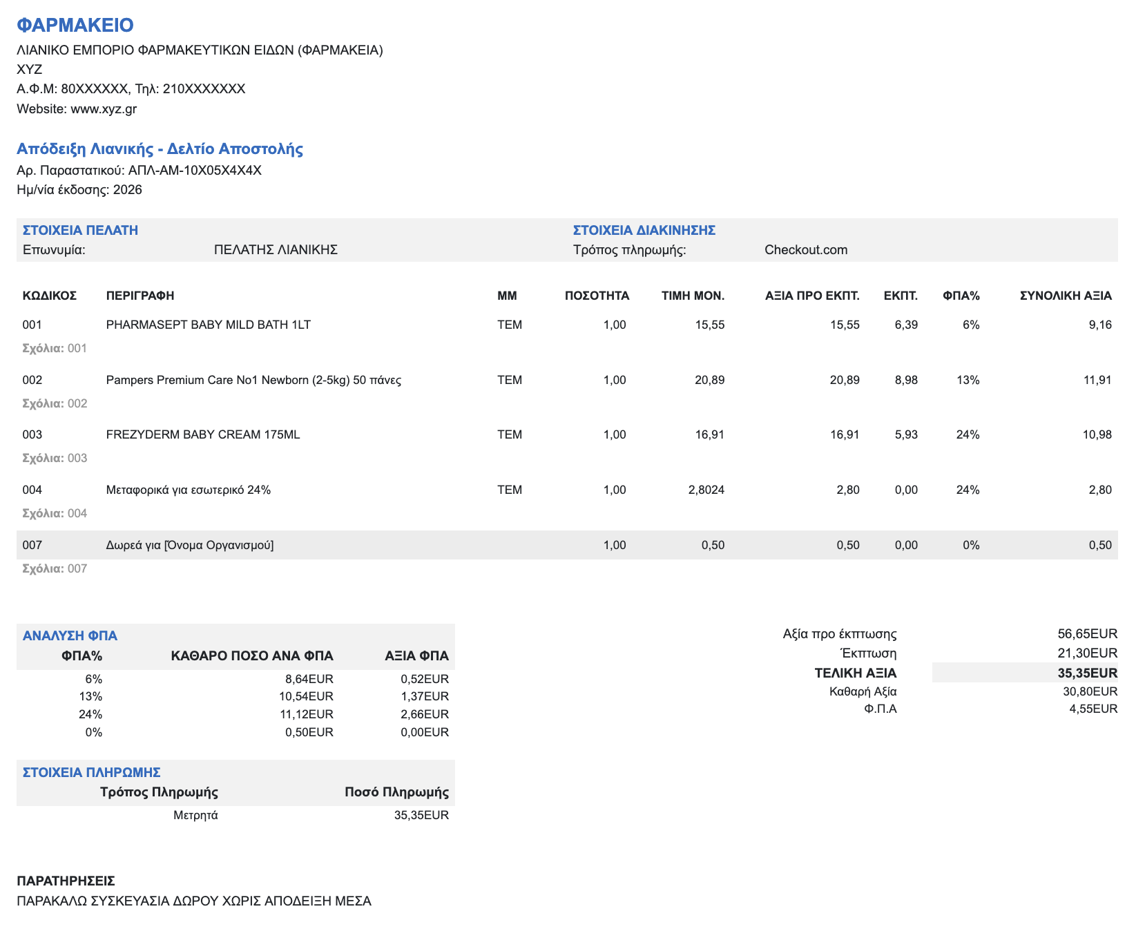Click the ΤΕΛΙΚΗ ΑΞΙΑ amount 35,35EUR

(x=1086, y=673)
